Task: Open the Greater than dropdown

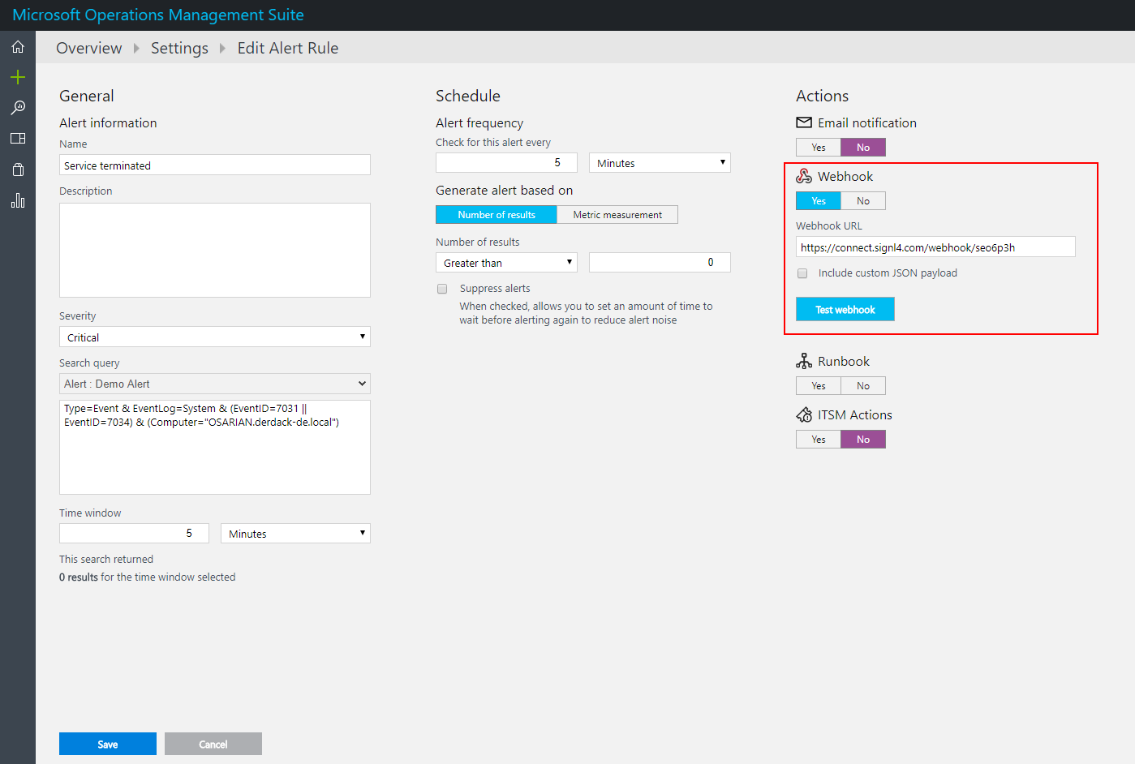Action: (x=506, y=262)
